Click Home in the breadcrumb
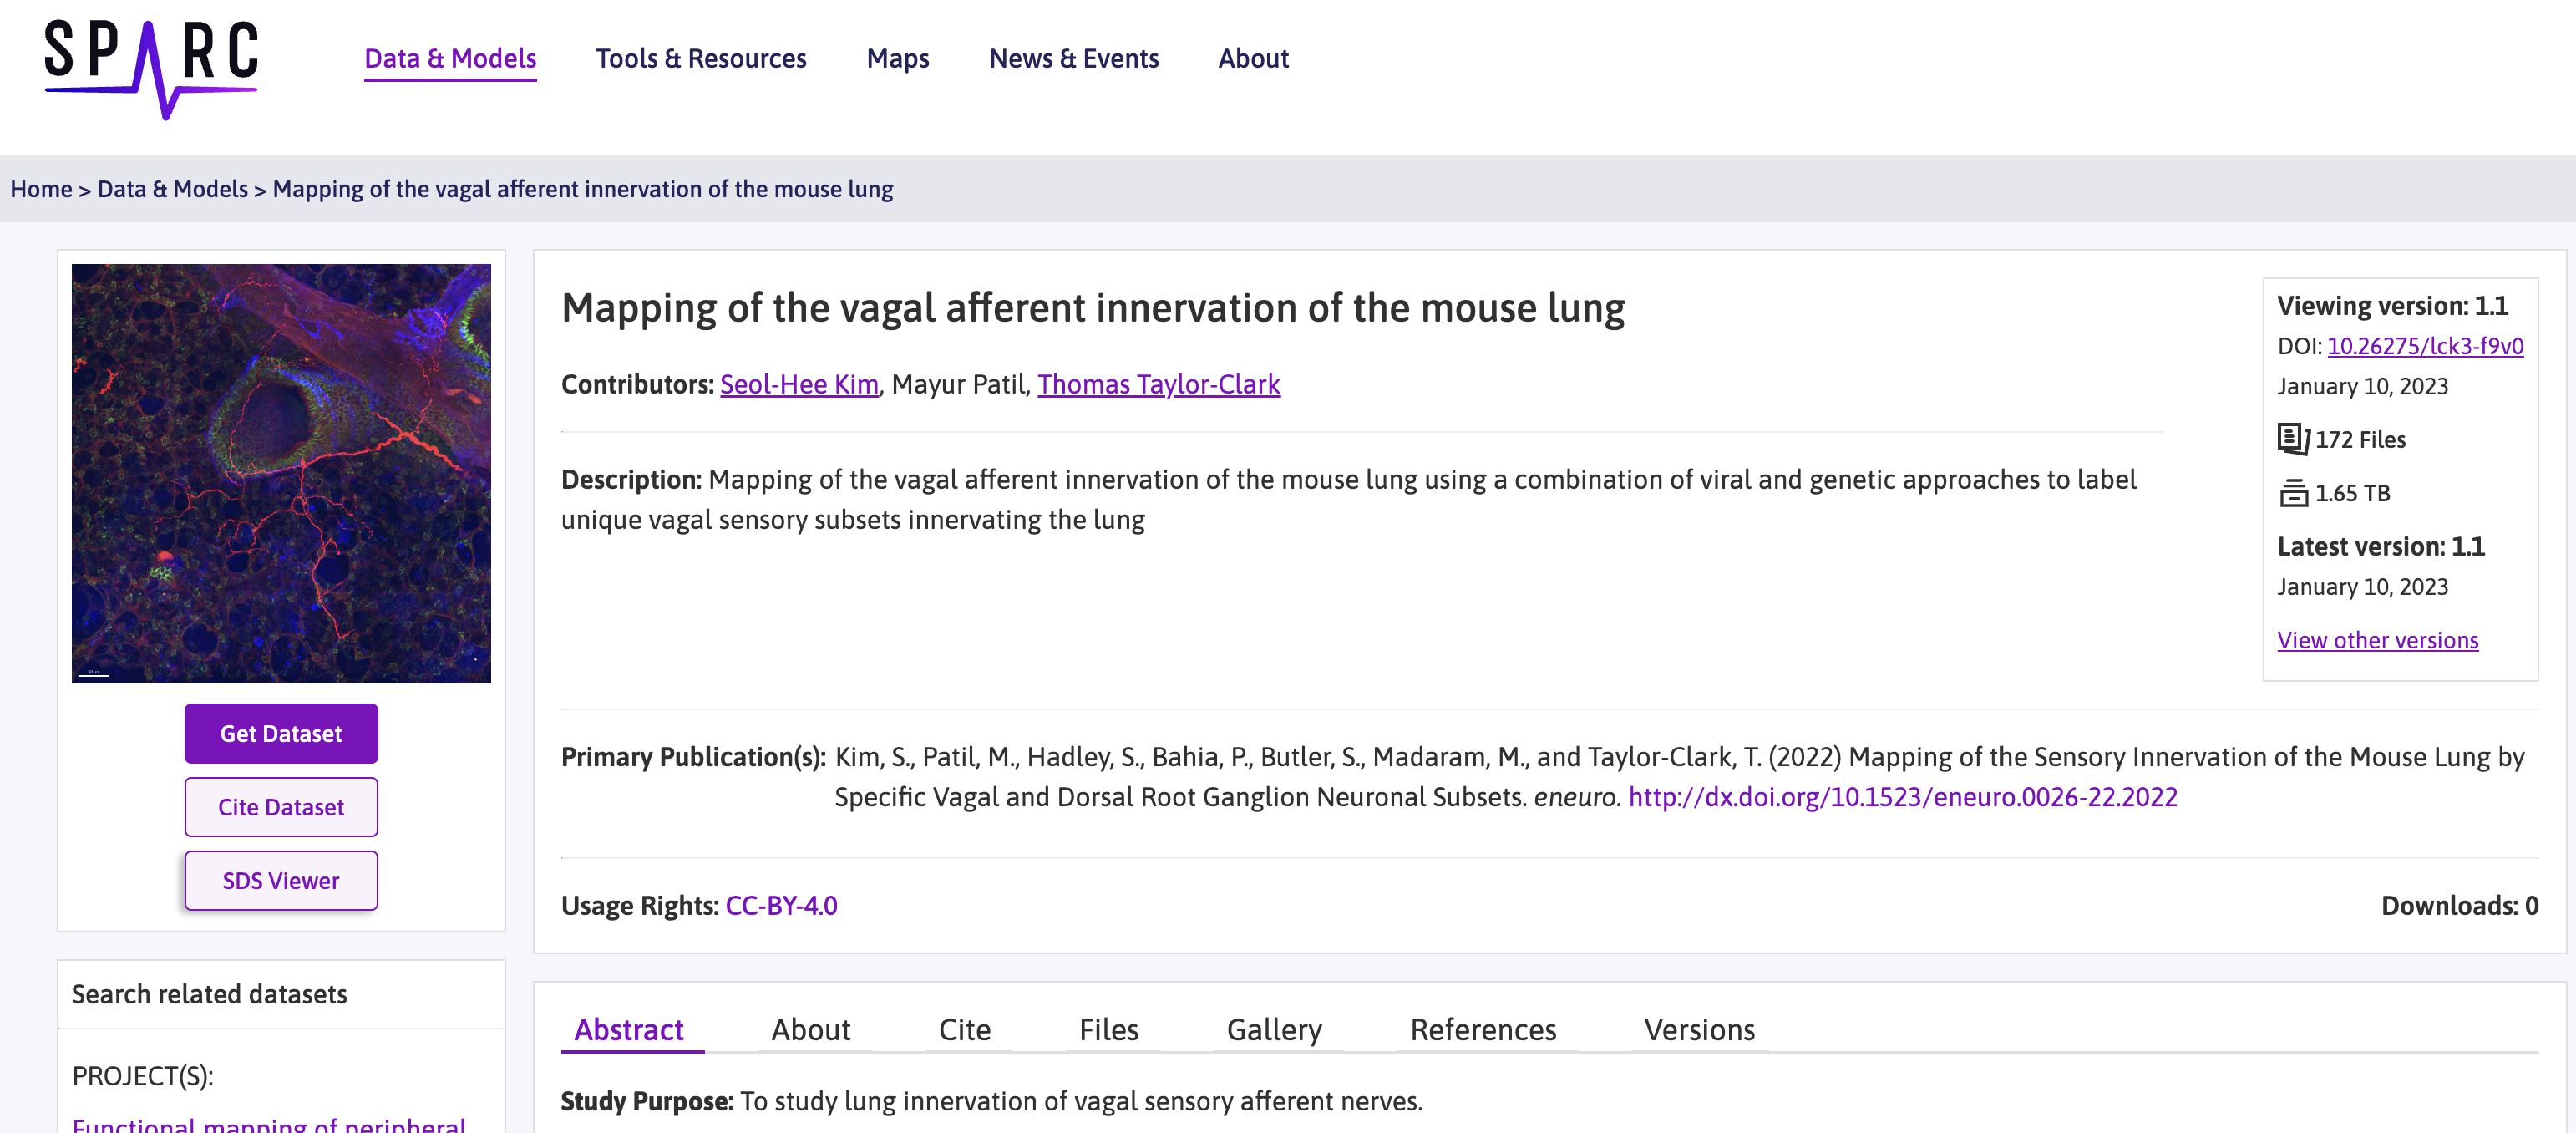2576x1133 pixels. click(x=41, y=189)
